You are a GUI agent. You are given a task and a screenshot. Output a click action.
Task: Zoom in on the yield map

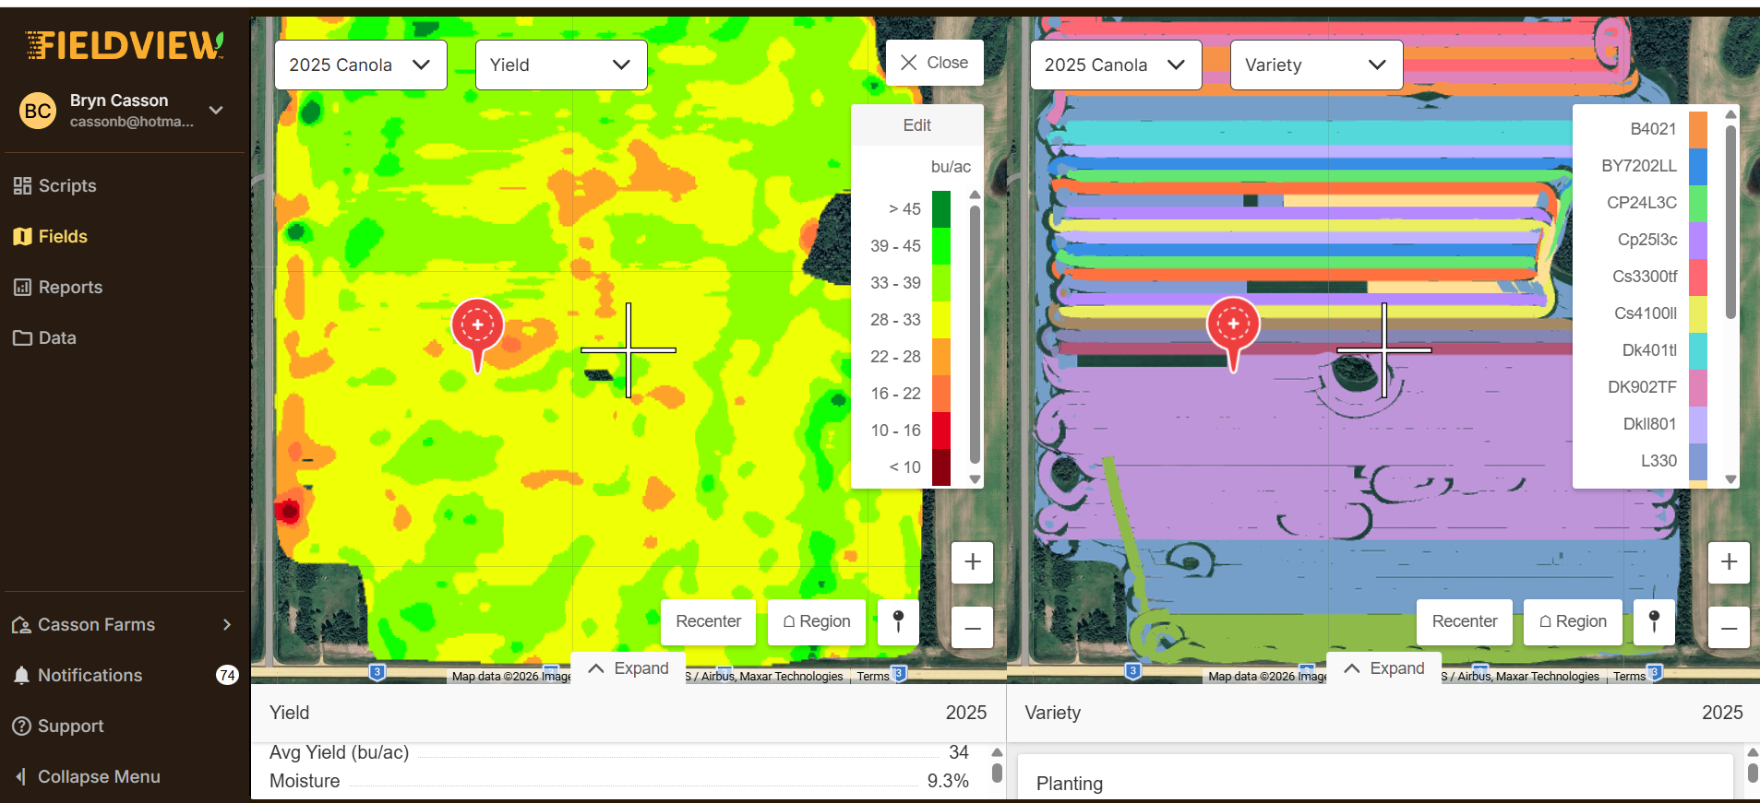coord(972,562)
